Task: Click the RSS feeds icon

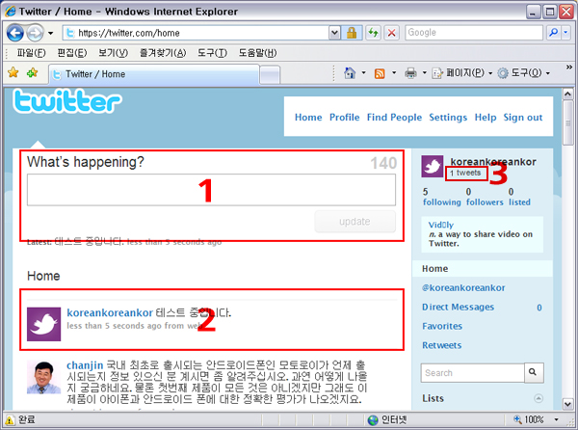Action: click(x=380, y=73)
